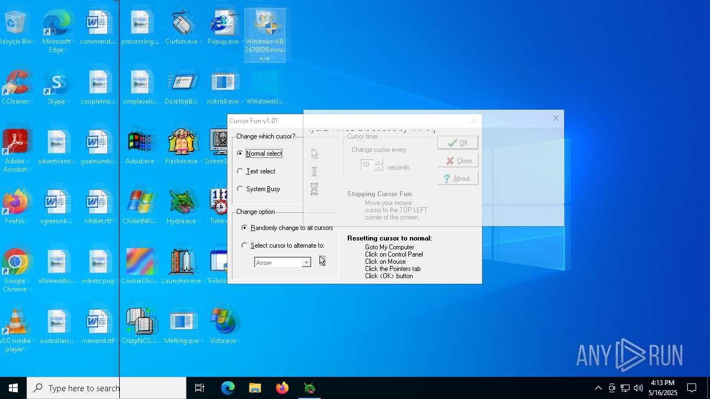The image size is (710, 399).
Task: Select the Hydra.exe desktop icon
Action: click(181, 207)
